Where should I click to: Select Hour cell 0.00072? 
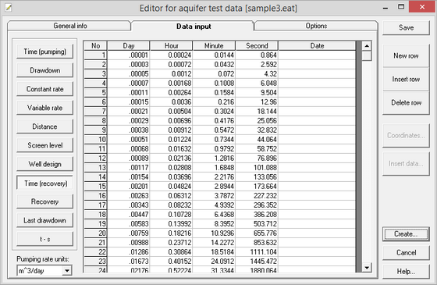(171, 64)
